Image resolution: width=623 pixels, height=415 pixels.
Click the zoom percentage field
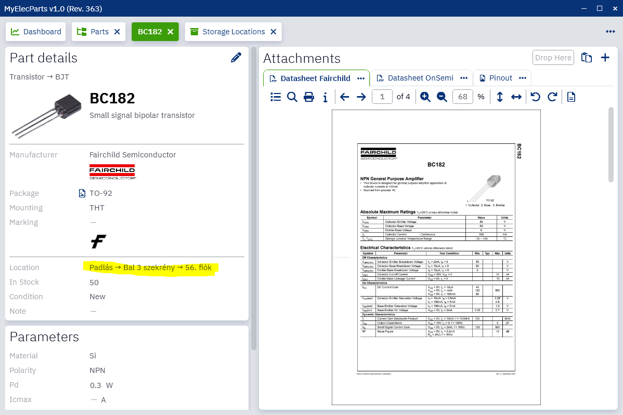[x=462, y=97]
